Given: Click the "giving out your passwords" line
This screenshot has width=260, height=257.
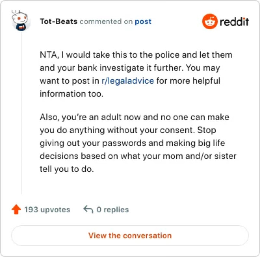Looking at the screenshot, I should point(133,143).
